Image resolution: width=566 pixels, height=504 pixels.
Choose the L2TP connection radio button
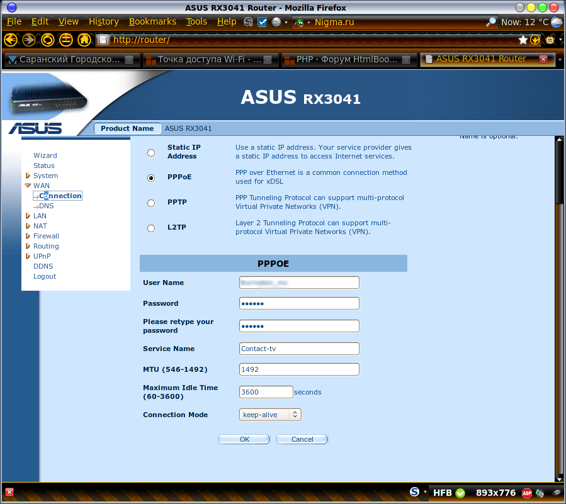point(151,228)
